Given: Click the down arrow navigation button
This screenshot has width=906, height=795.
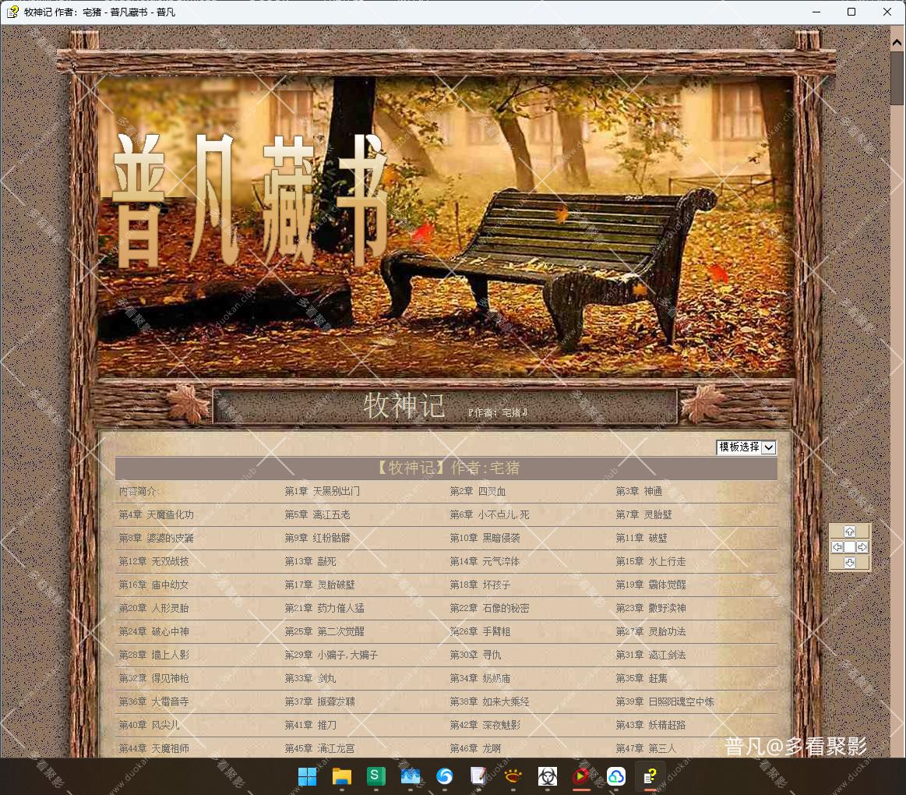Looking at the screenshot, I should click(x=849, y=563).
